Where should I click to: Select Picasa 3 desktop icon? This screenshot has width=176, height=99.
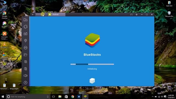click(4, 24)
